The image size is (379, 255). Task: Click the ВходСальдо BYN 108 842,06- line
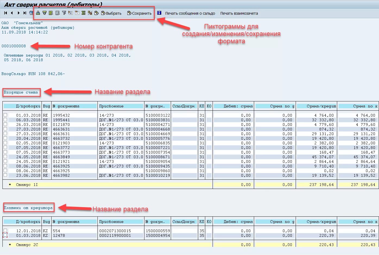tap(33, 74)
